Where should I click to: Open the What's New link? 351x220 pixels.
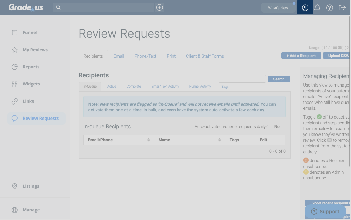coord(278,8)
